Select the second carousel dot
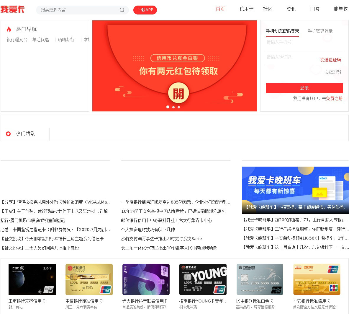Viewport: 354px width, 314px height. click(173, 107)
